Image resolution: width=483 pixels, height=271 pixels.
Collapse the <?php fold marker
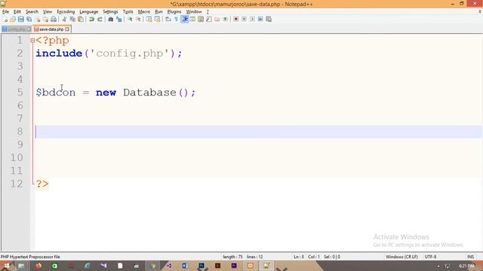click(32, 41)
